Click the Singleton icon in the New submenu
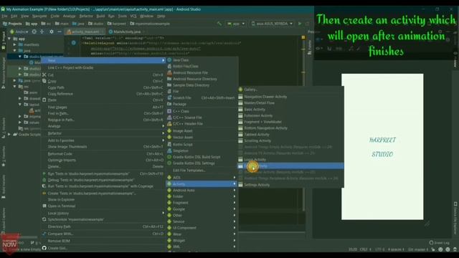The height and width of the screenshot is (258, 459). pos(169,150)
